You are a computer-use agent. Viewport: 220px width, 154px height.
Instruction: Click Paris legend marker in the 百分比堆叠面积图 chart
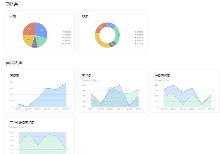pos(19,127)
